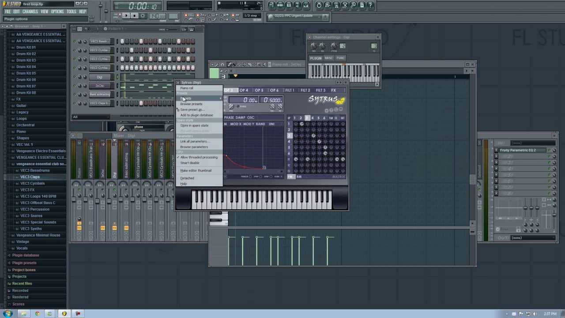This screenshot has height=318, width=565.
Task: Choose 'Make editor thumbnail' entry
Action: [200, 170]
